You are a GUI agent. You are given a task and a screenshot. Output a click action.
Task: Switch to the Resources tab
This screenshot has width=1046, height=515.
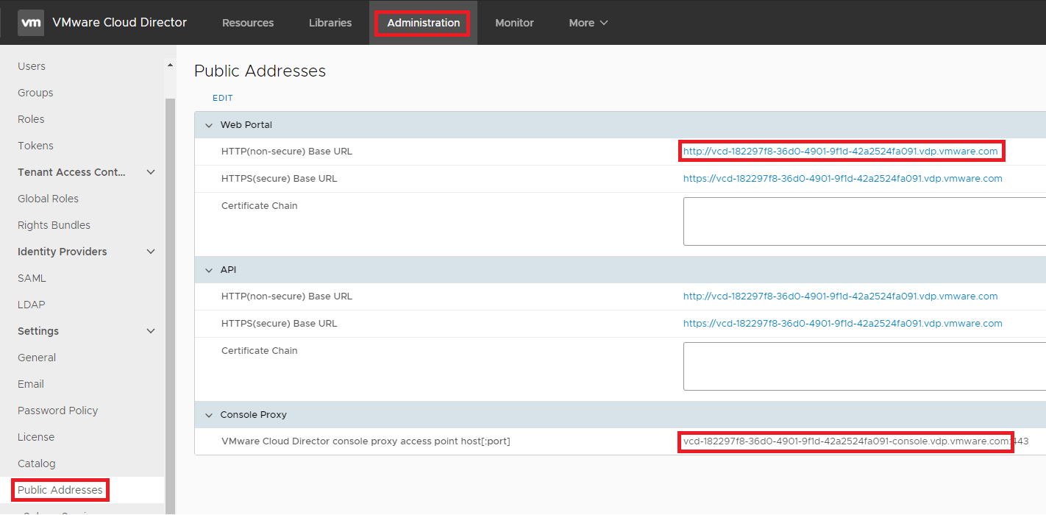click(247, 22)
